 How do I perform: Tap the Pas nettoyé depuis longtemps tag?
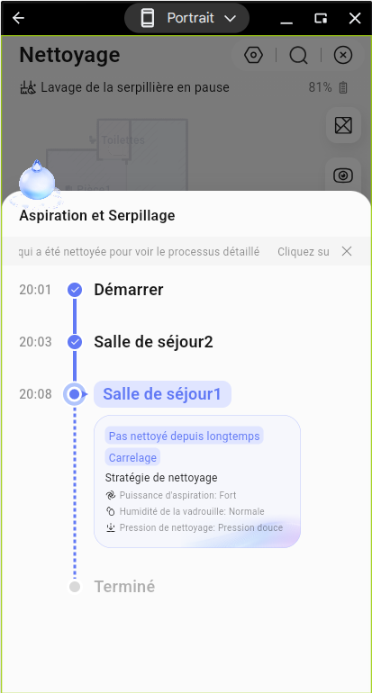click(184, 436)
